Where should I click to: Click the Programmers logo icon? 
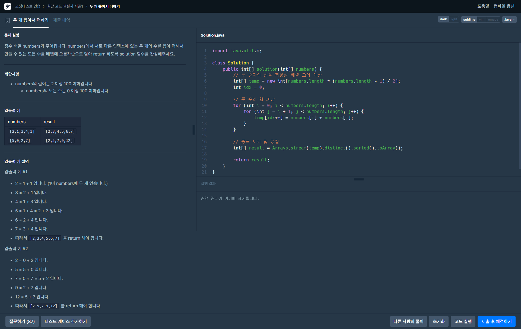[8, 6]
